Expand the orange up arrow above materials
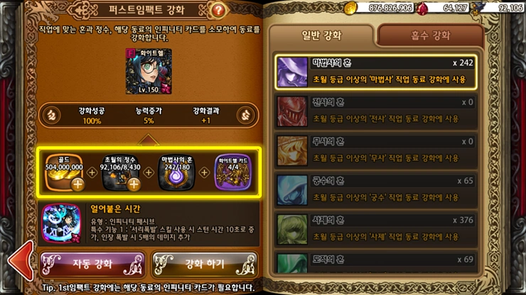 click(x=149, y=140)
